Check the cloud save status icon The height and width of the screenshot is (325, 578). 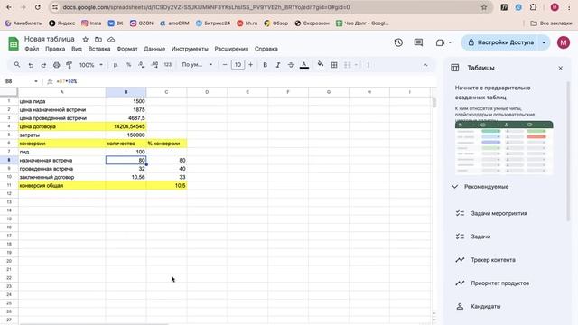111,39
